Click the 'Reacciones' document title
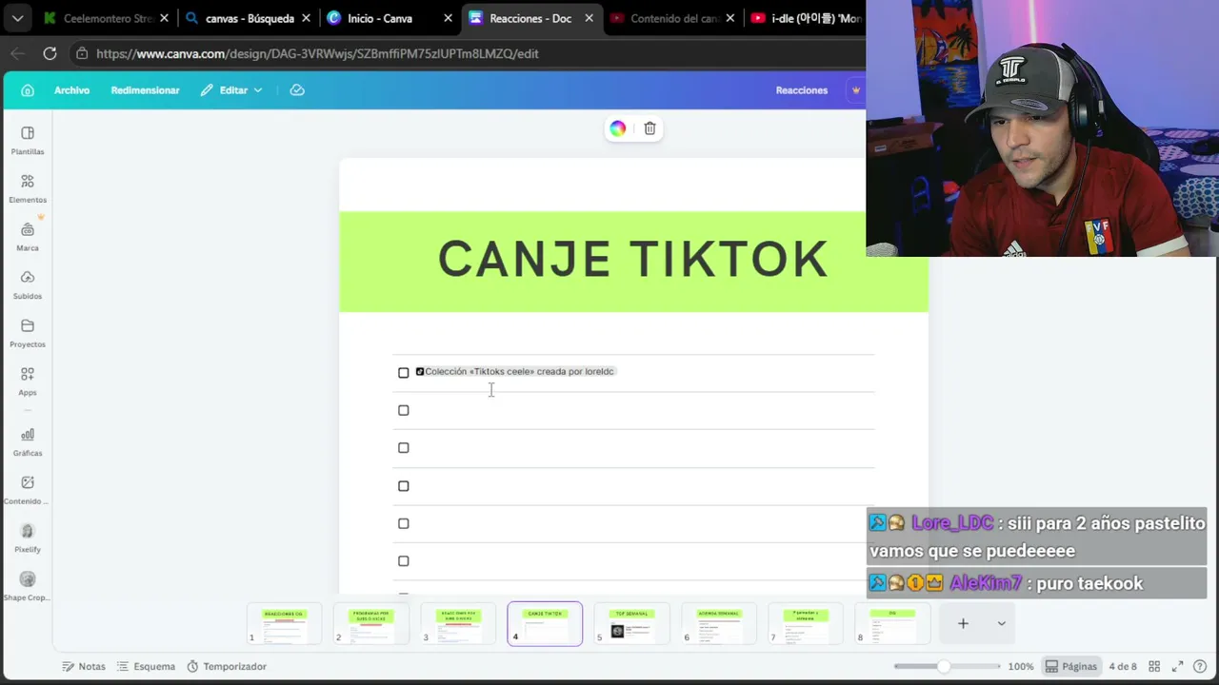Screen dimensions: 1219x685 (x=802, y=90)
